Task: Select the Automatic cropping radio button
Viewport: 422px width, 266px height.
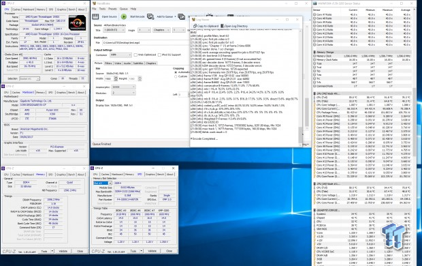Action: coord(176,72)
